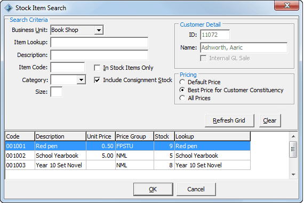Hit the Clear button
Screen dimensions: 304x203
[x=270, y=120]
